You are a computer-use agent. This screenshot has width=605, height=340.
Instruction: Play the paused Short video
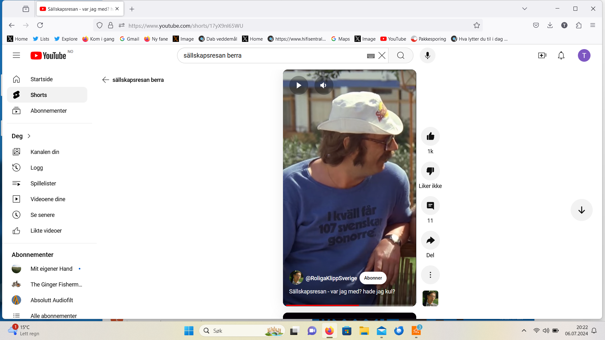[298, 85]
